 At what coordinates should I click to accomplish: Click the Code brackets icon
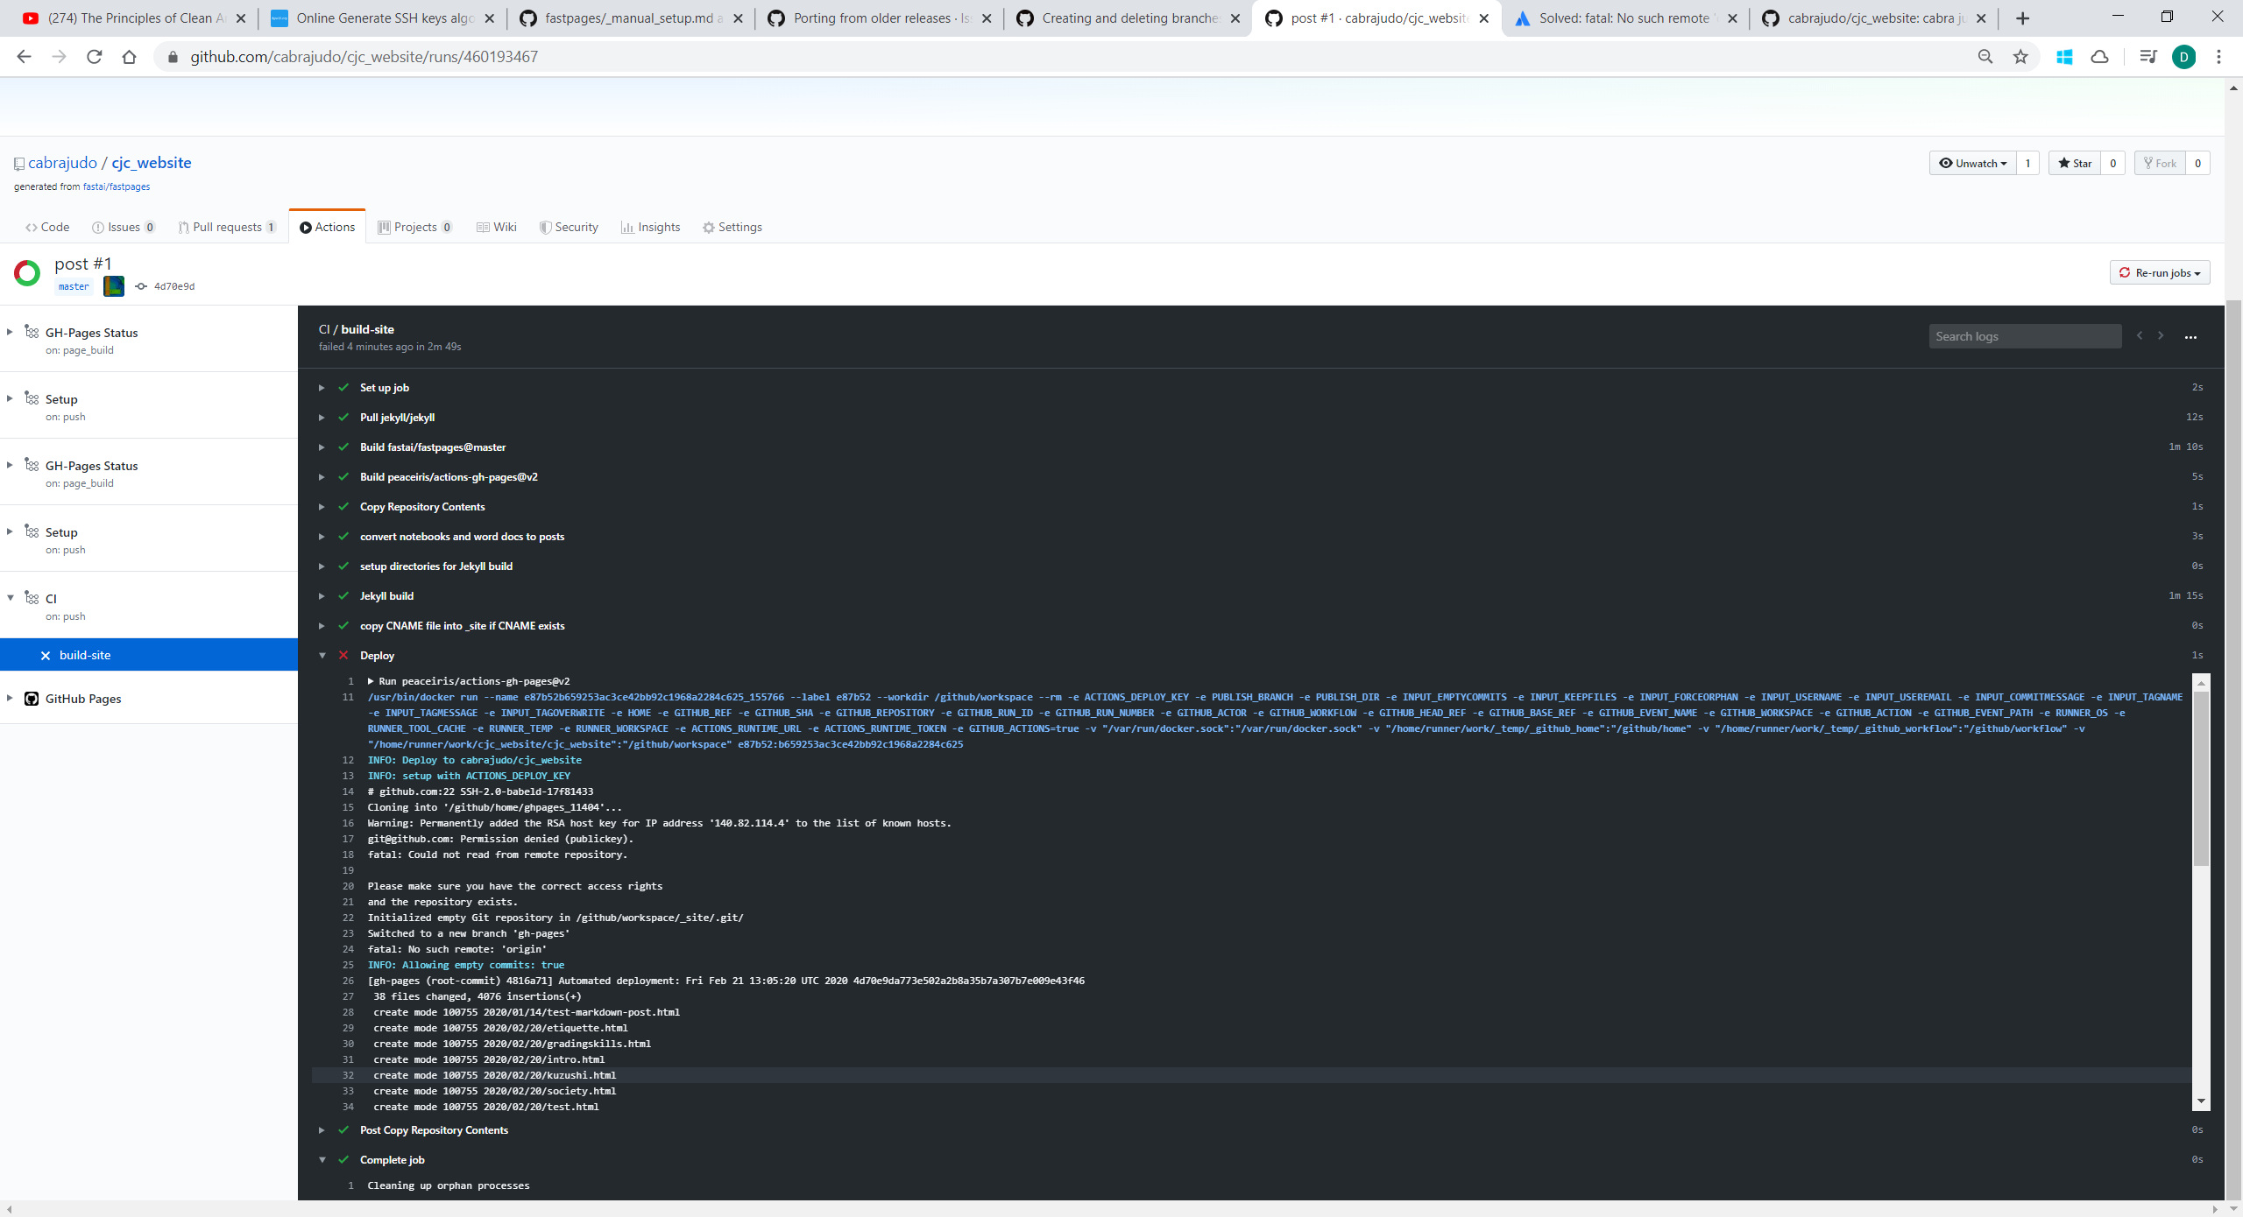[x=32, y=227]
